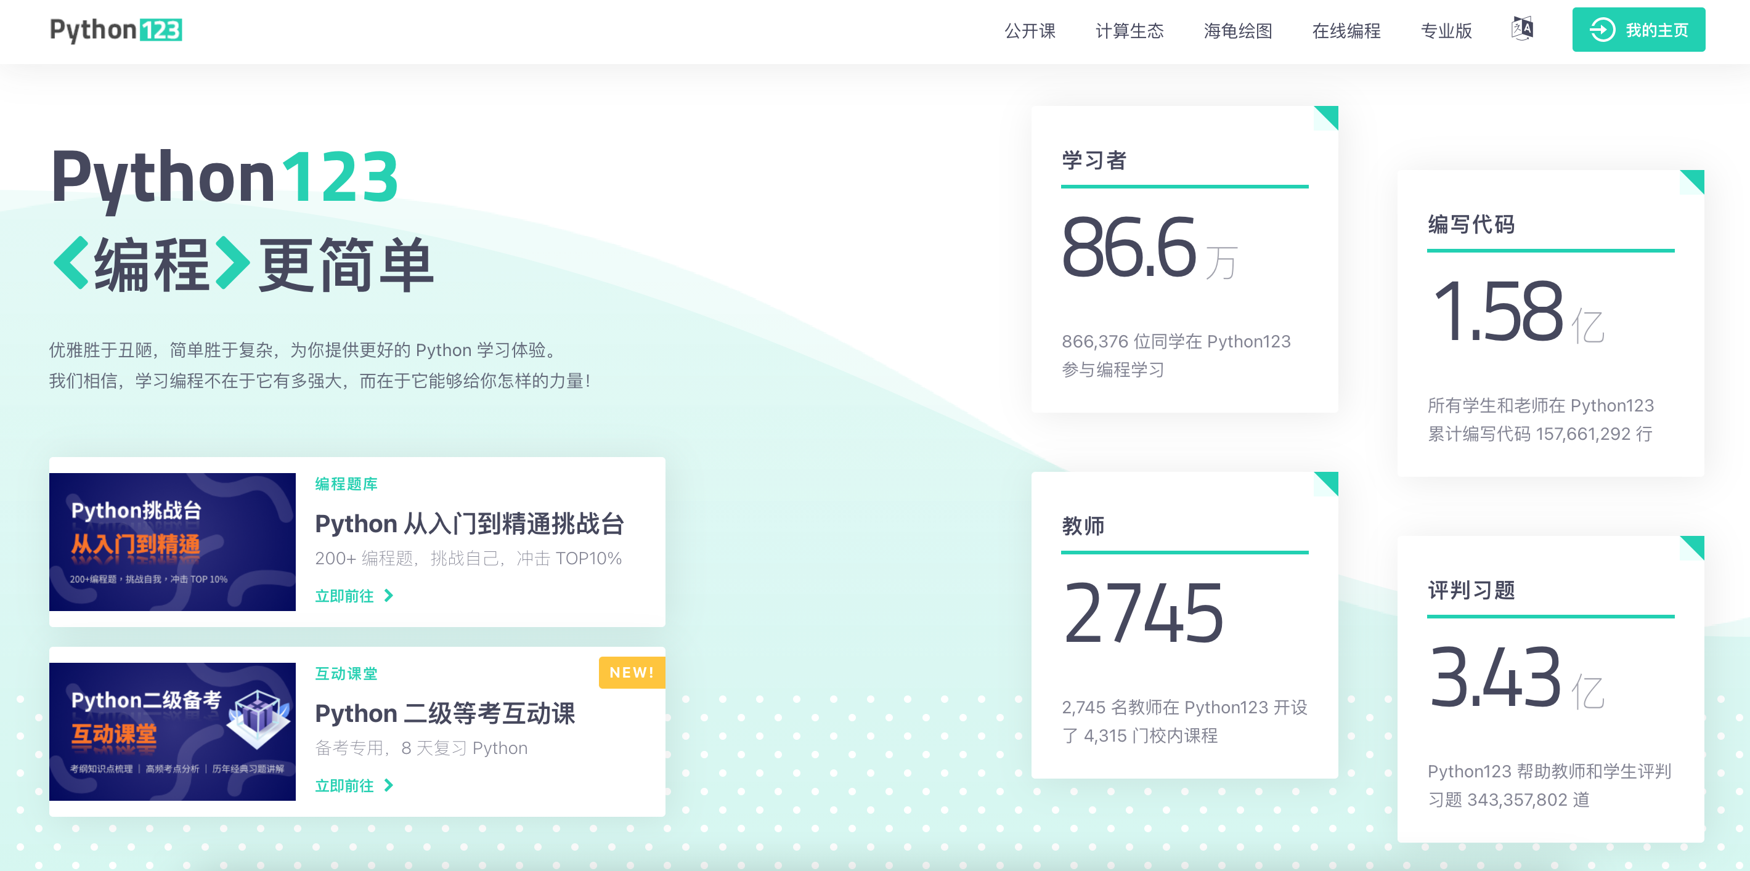The width and height of the screenshot is (1750, 871).
Task: Click the Python二级备考 thumbnail image
Action: (173, 731)
